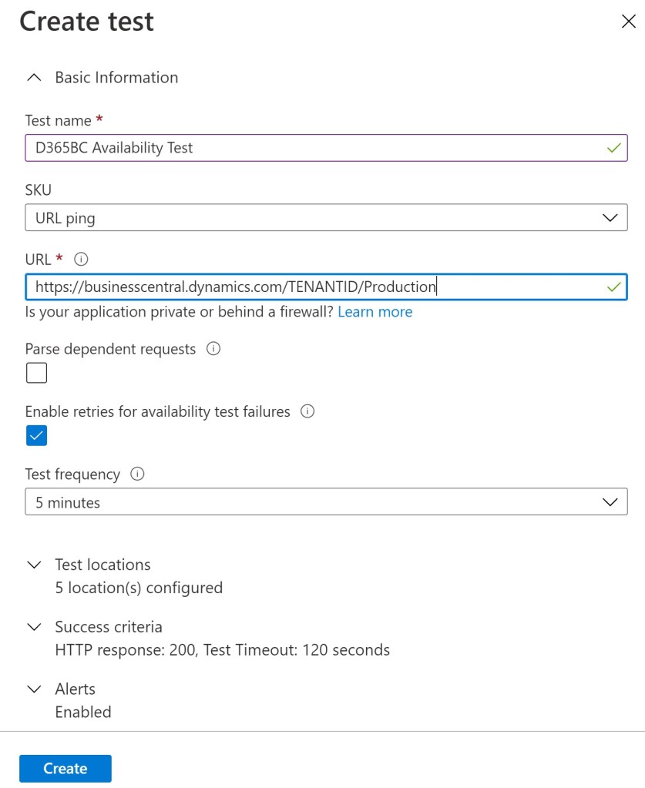The width and height of the screenshot is (645, 788).
Task: Open the SKU dropdown showing URL ping
Action: (326, 218)
